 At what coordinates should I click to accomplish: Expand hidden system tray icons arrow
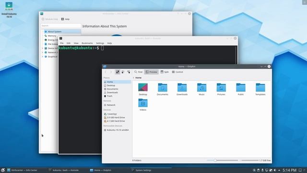coord(279,170)
